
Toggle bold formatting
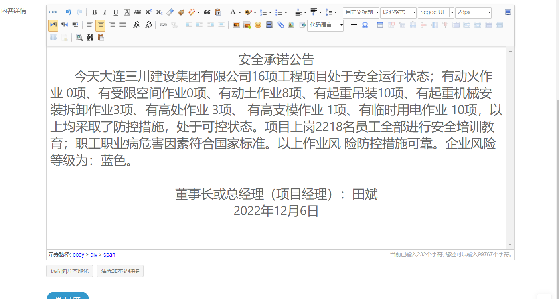tap(94, 12)
